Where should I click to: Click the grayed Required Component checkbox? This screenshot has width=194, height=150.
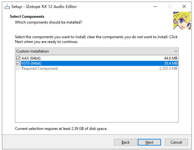point(18,68)
